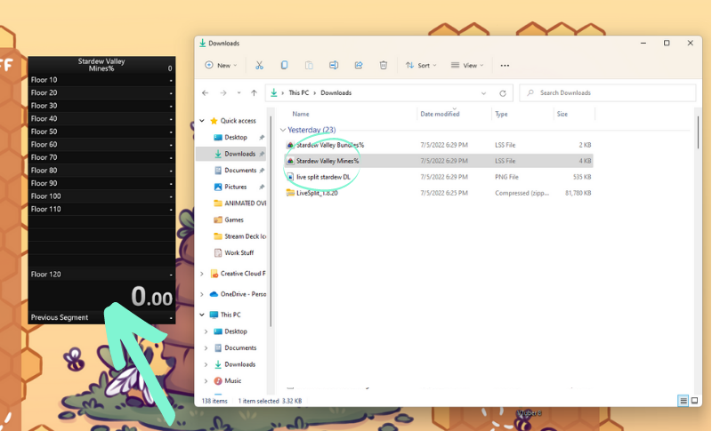Image resolution: width=712 pixels, height=431 pixels.
Task: Select Pictures in Quick access
Action: pyautogui.click(x=235, y=187)
